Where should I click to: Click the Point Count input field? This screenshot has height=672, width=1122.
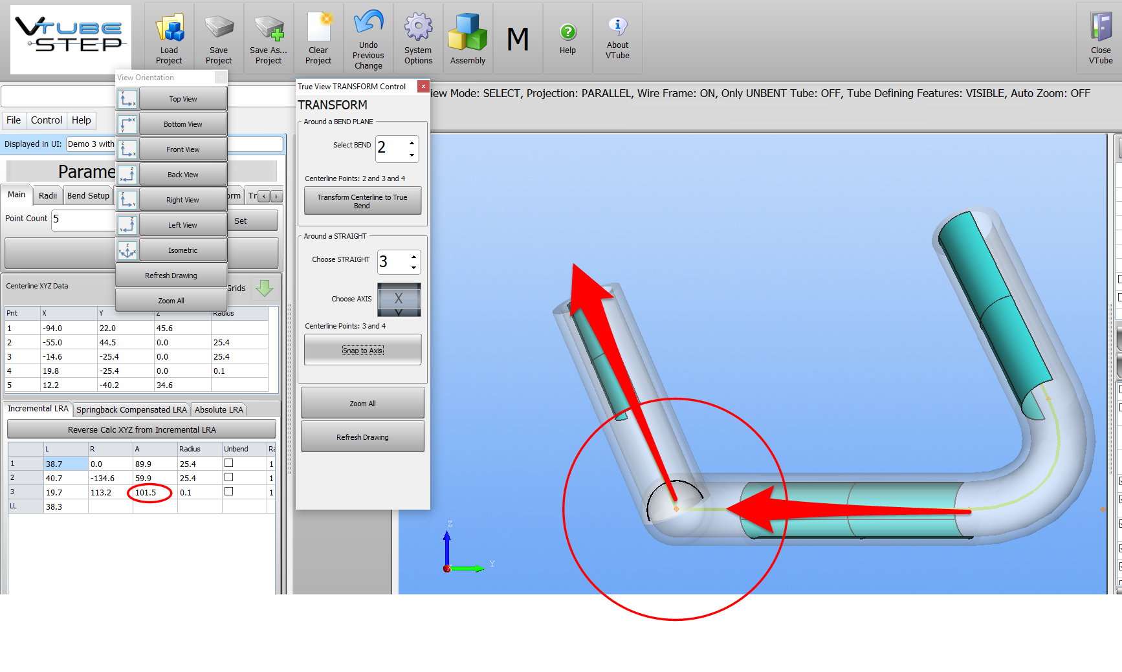pyautogui.click(x=83, y=219)
